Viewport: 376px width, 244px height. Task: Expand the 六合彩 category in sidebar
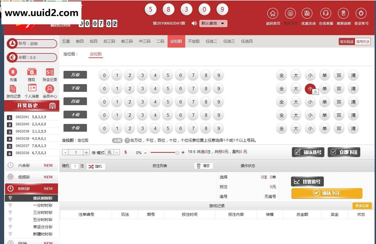(x=31, y=165)
